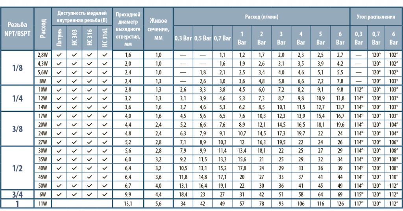Select the '14,8' flow value in the 45W row
The height and width of the screenshot is (211, 403).
(x=203, y=177)
